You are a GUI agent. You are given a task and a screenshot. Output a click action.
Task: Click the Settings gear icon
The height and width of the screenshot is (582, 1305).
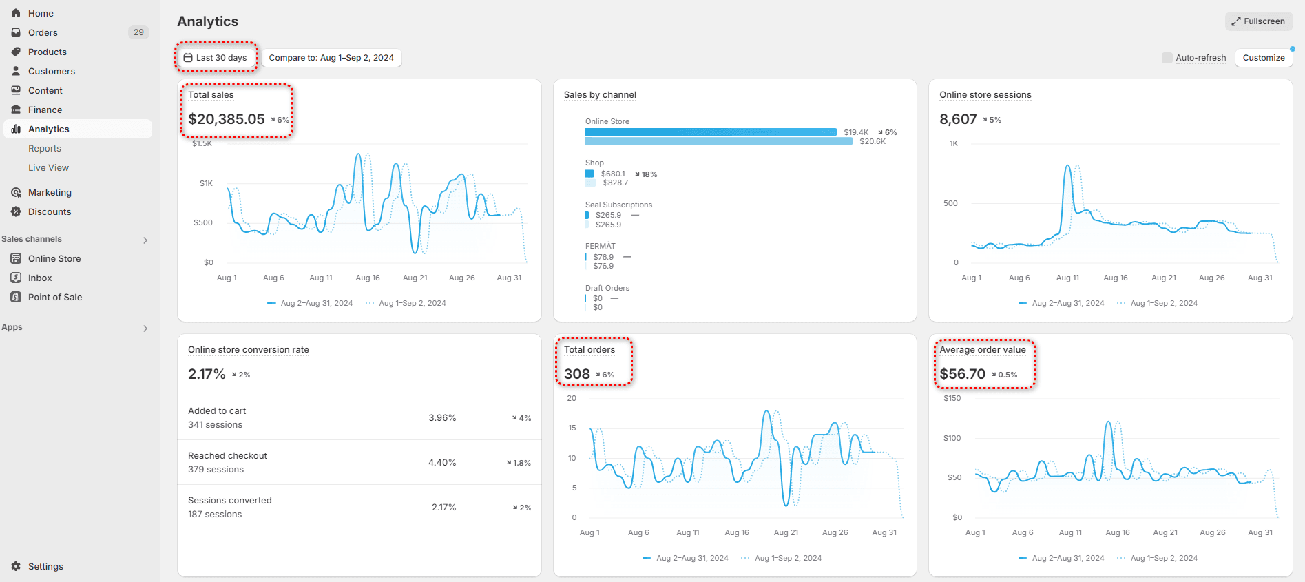16,566
